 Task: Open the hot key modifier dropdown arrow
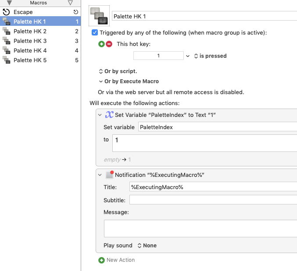pos(188,56)
